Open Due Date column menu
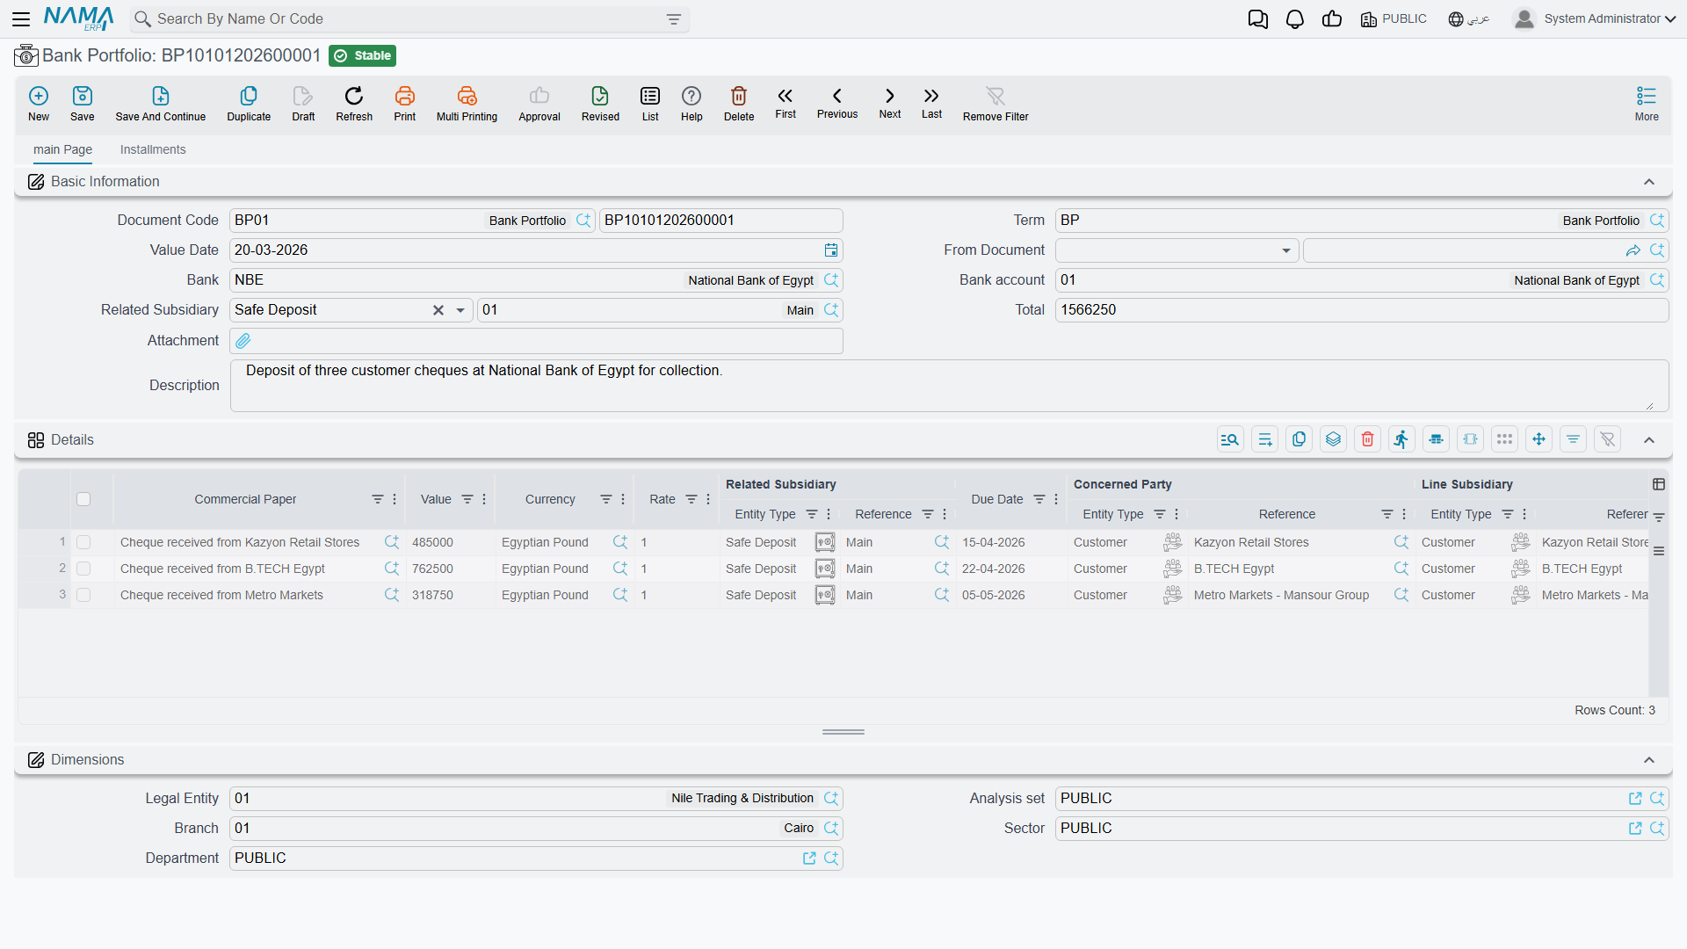The width and height of the screenshot is (1687, 949). 1056,499
